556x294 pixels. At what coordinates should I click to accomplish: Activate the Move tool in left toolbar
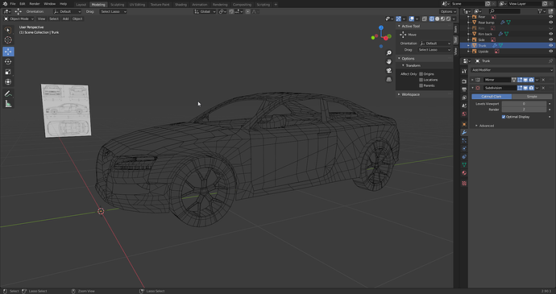point(8,52)
